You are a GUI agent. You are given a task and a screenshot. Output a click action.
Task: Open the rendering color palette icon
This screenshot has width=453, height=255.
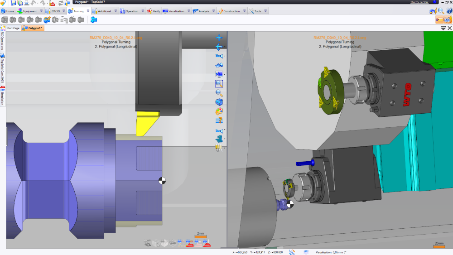click(219, 111)
